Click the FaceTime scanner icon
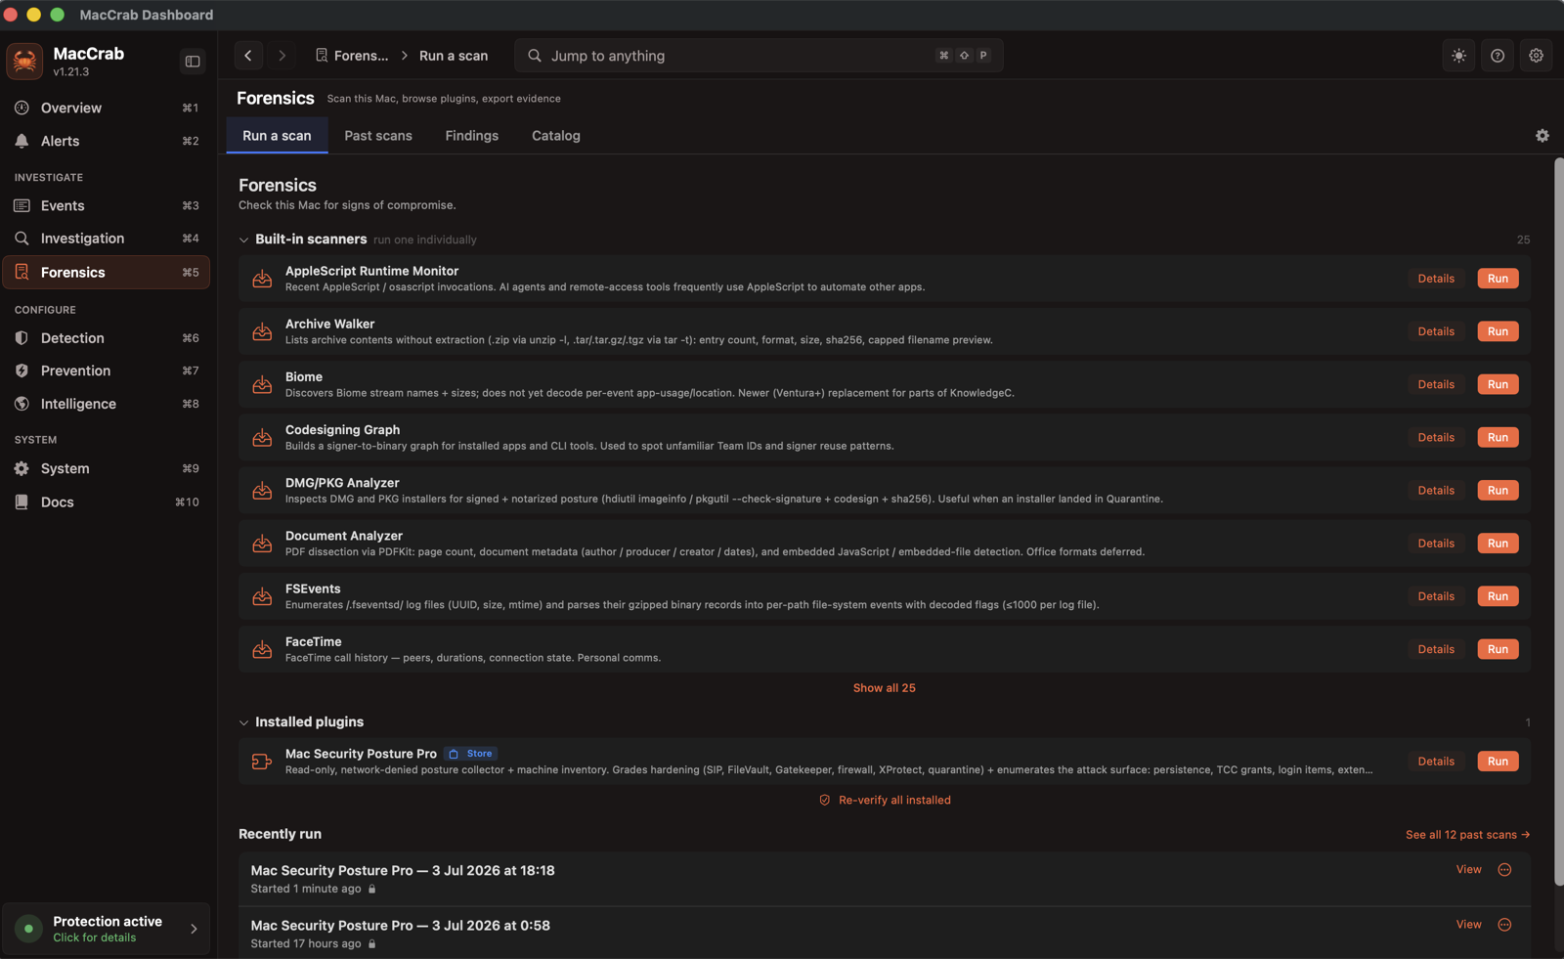The height and width of the screenshot is (959, 1564). (262, 649)
